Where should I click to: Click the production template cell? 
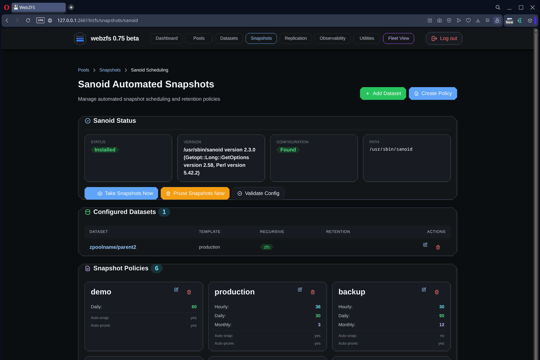(209, 247)
